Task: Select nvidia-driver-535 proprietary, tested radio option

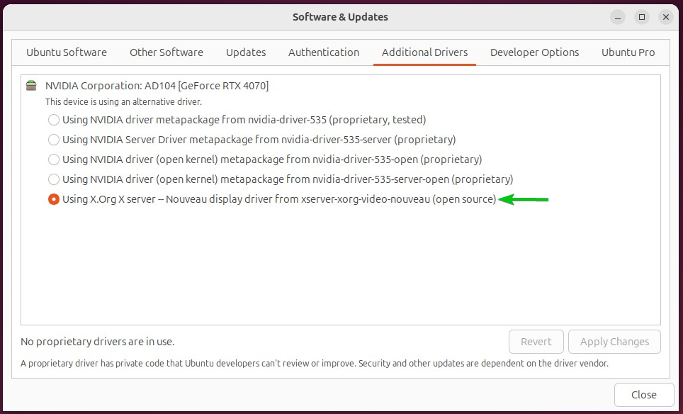Action: point(54,120)
